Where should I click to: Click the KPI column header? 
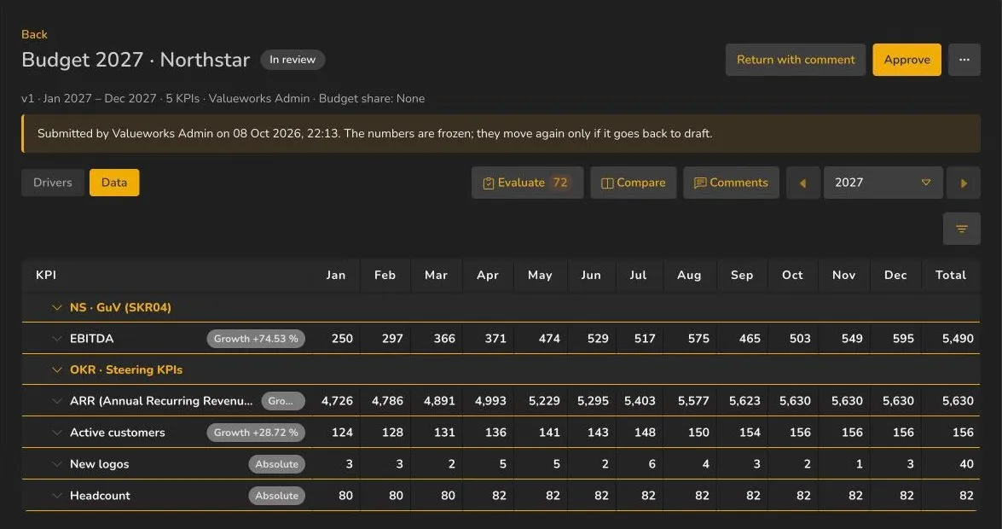(46, 275)
